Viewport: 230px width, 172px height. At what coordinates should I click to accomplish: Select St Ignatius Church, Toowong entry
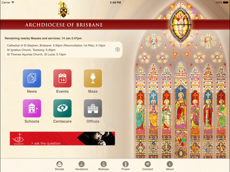coord(31,50)
